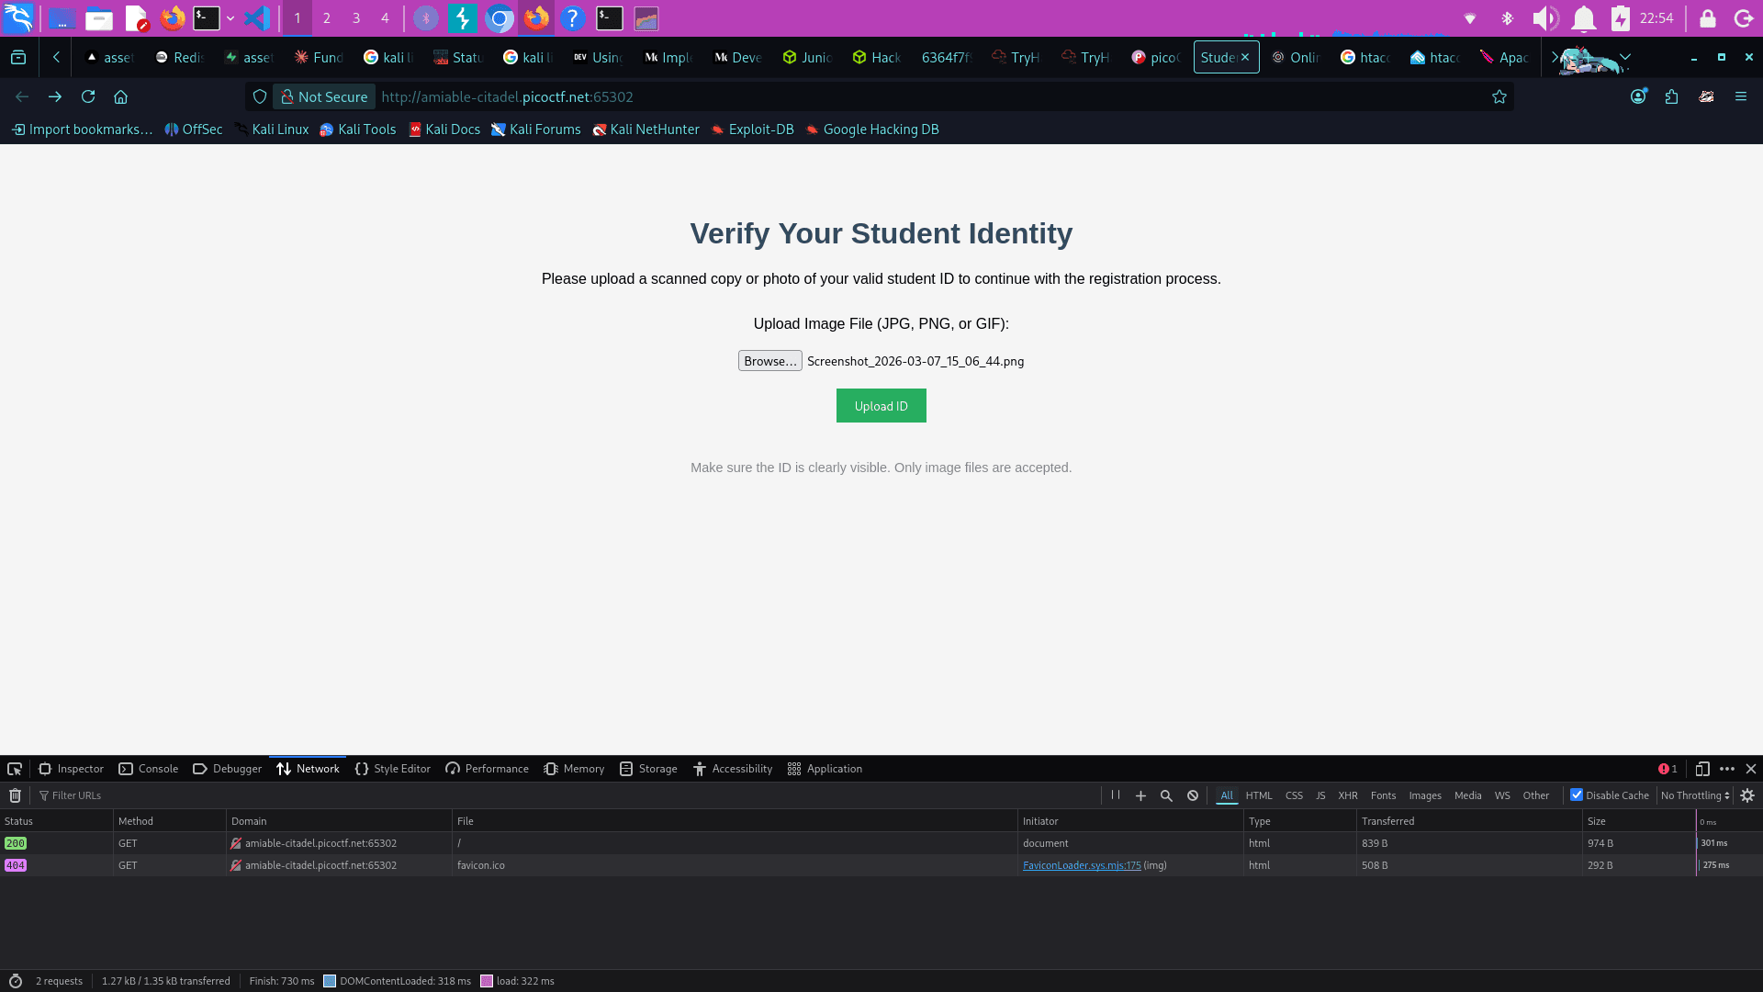1763x992 pixels.
Task: Reload the current page
Action: (88, 96)
